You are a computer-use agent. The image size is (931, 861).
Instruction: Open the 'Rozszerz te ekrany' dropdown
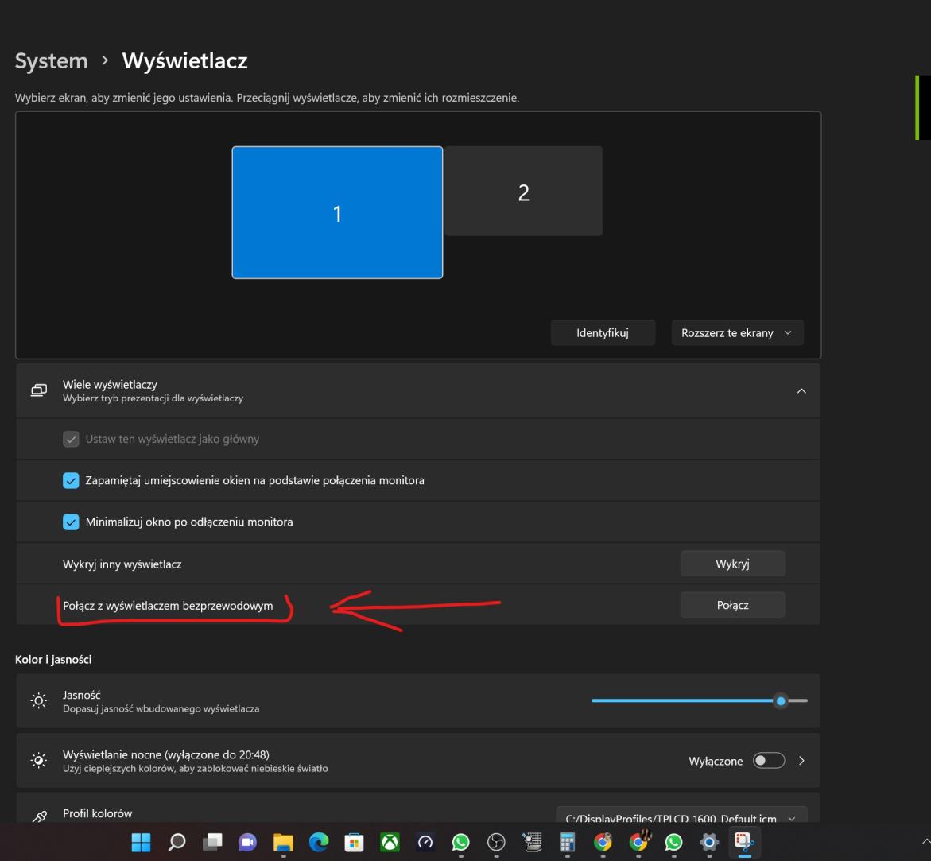pos(737,333)
